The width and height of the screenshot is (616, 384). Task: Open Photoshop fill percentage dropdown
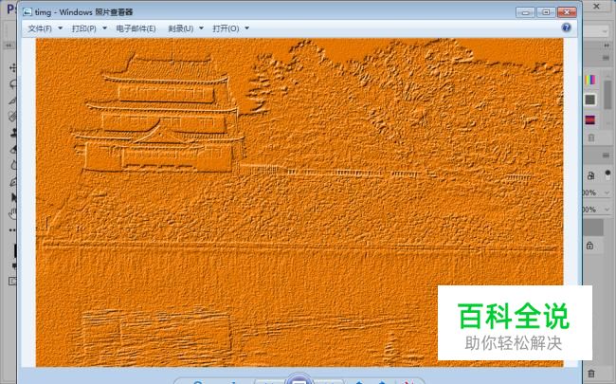(607, 210)
